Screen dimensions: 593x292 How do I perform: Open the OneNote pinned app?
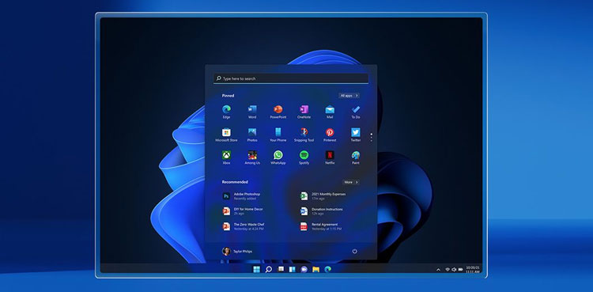pyautogui.click(x=304, y=112)
